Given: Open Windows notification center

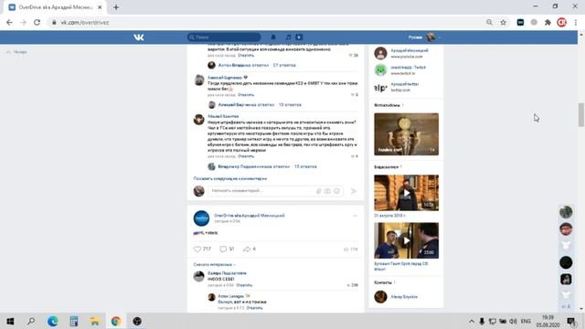Looking at the screenshot, I should 571,321.
